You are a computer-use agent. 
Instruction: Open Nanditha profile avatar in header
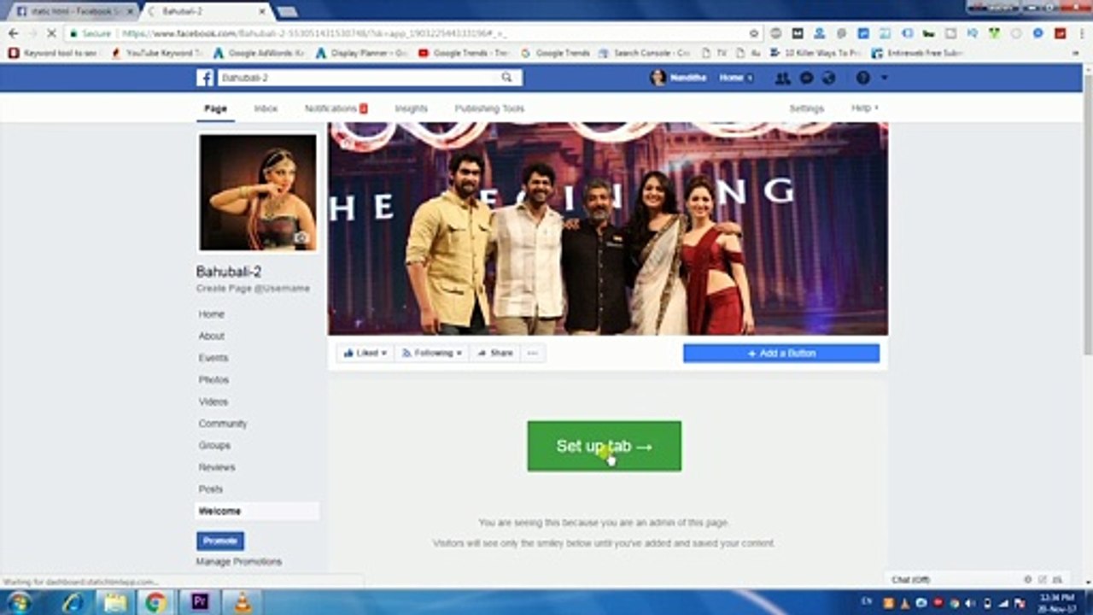point(658,78)
